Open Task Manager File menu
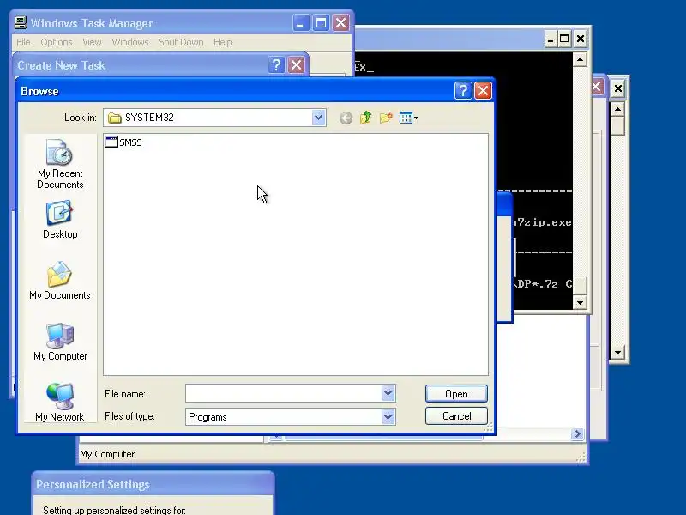 pos(23,42)
